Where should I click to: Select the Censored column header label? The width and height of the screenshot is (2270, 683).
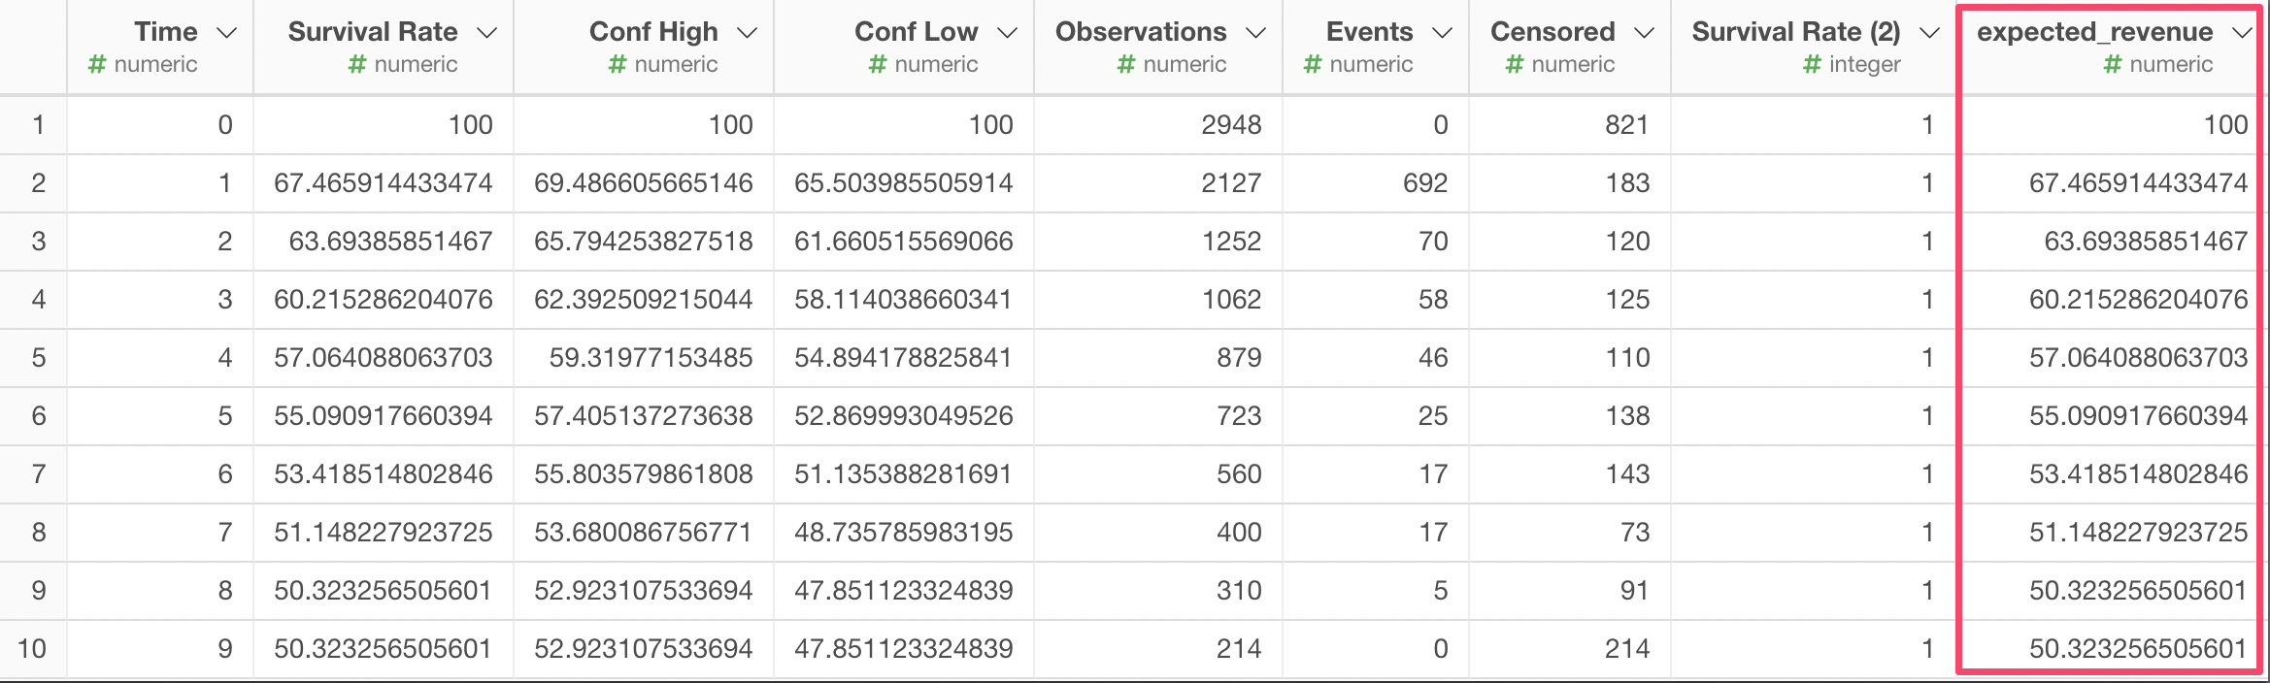point(1552,32)
